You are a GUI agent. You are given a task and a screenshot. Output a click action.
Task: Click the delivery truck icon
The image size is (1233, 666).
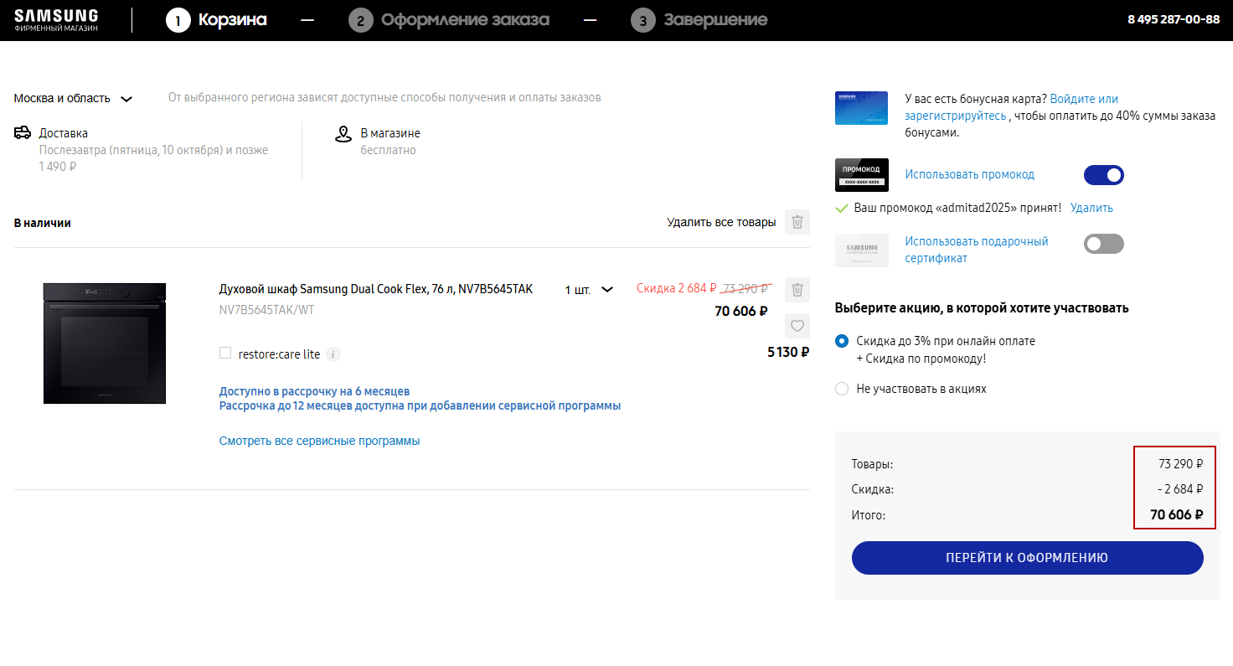pos(23,133)
